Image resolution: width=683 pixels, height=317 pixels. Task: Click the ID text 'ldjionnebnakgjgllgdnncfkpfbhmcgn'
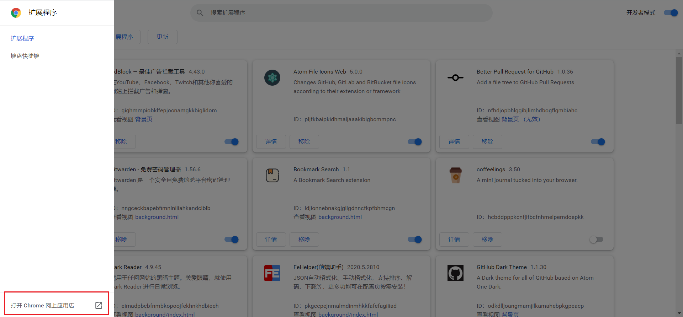350,208
